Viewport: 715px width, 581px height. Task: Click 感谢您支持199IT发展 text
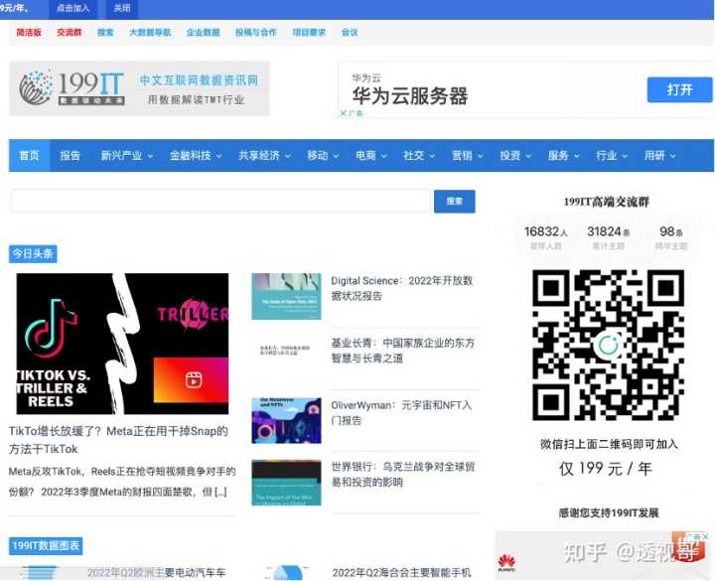609,512
